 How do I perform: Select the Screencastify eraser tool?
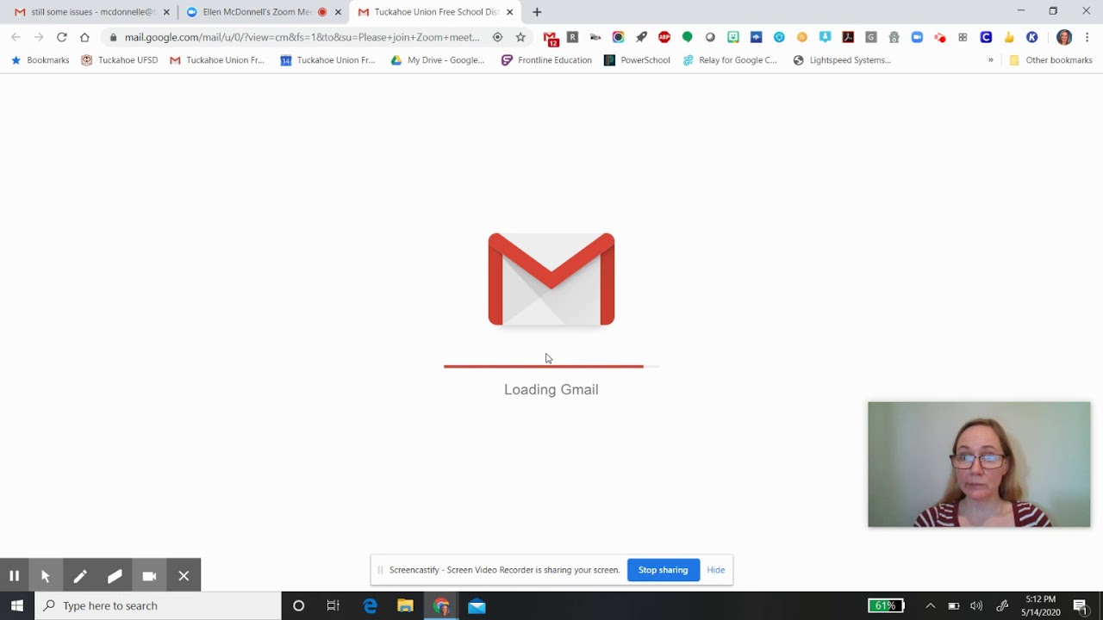tap(115, 575)
